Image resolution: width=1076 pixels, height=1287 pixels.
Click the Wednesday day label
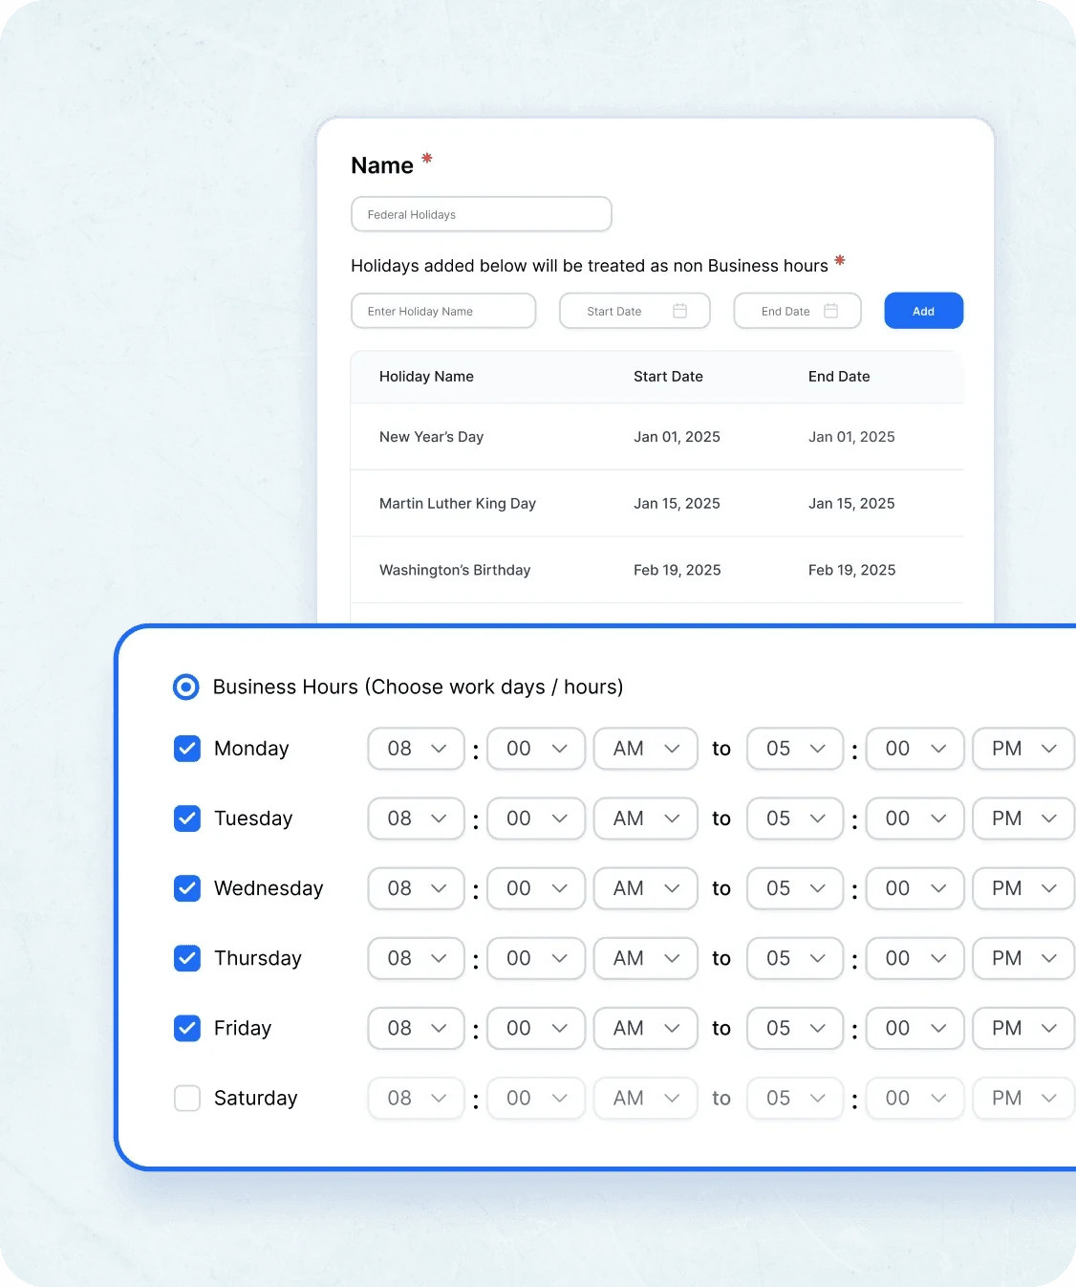click(x=269, y=888)
